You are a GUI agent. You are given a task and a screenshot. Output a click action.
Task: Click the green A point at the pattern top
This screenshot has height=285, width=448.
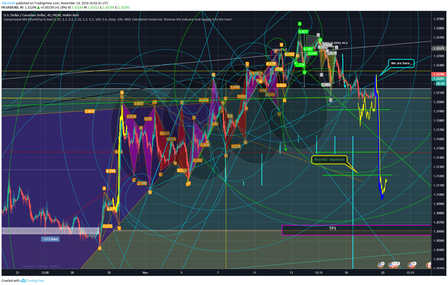pyautogui.click(x=300, y=24)
